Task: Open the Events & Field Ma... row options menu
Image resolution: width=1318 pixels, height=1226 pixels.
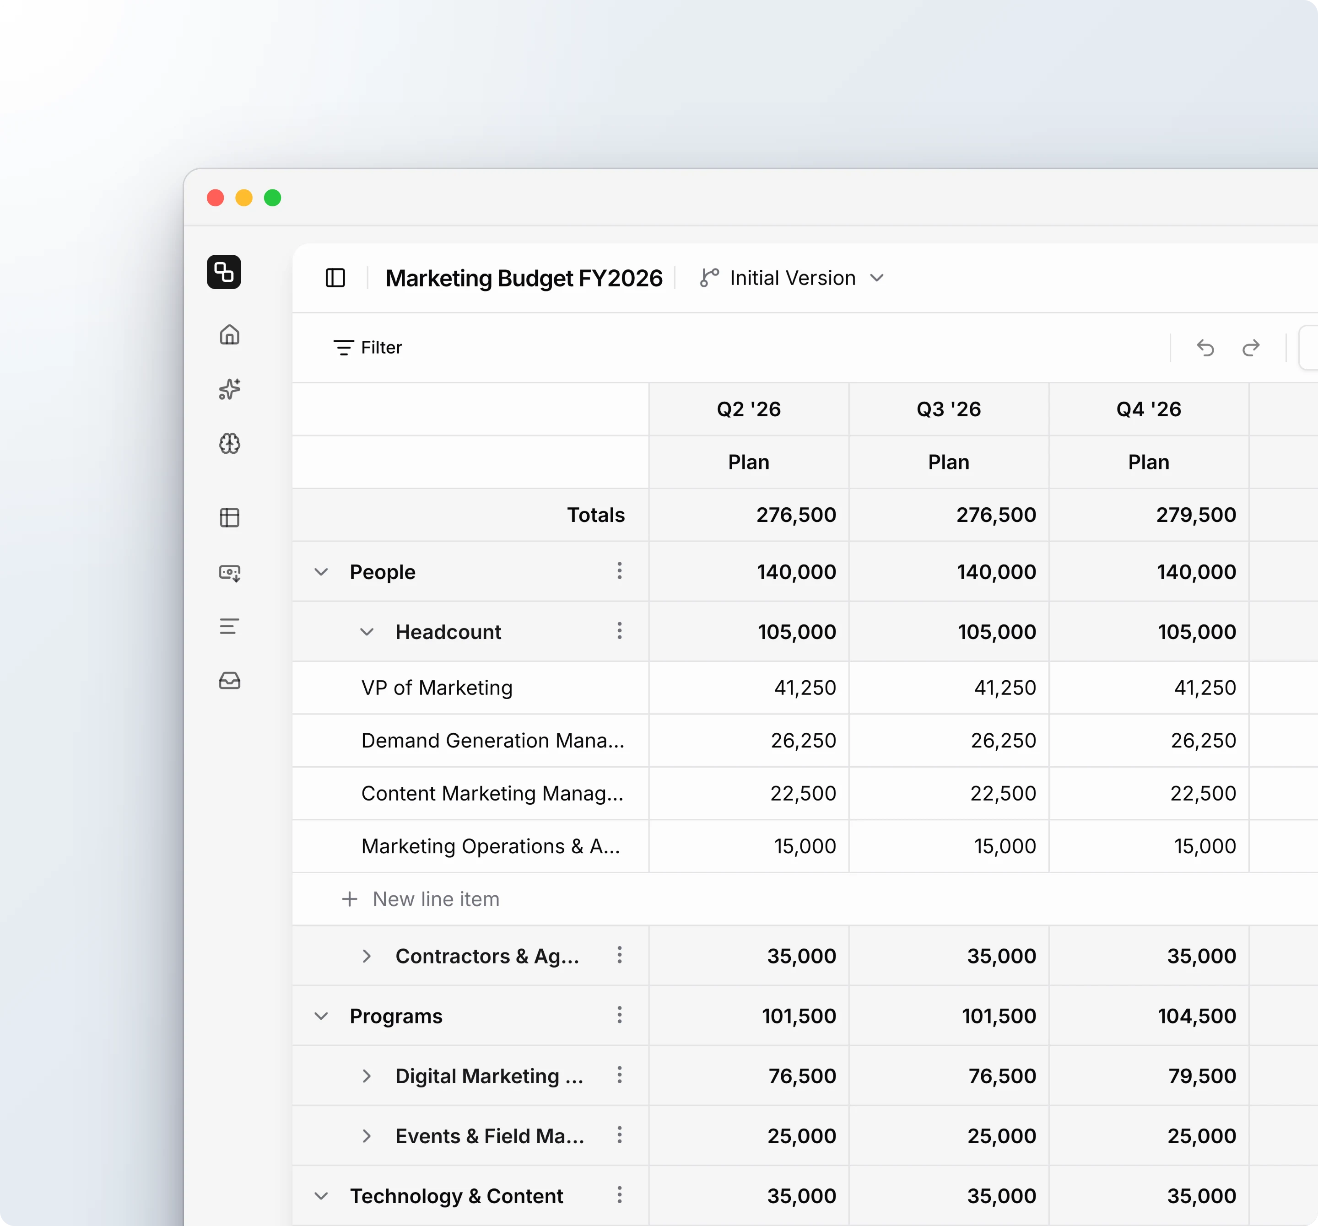Action: (619, 1135)
